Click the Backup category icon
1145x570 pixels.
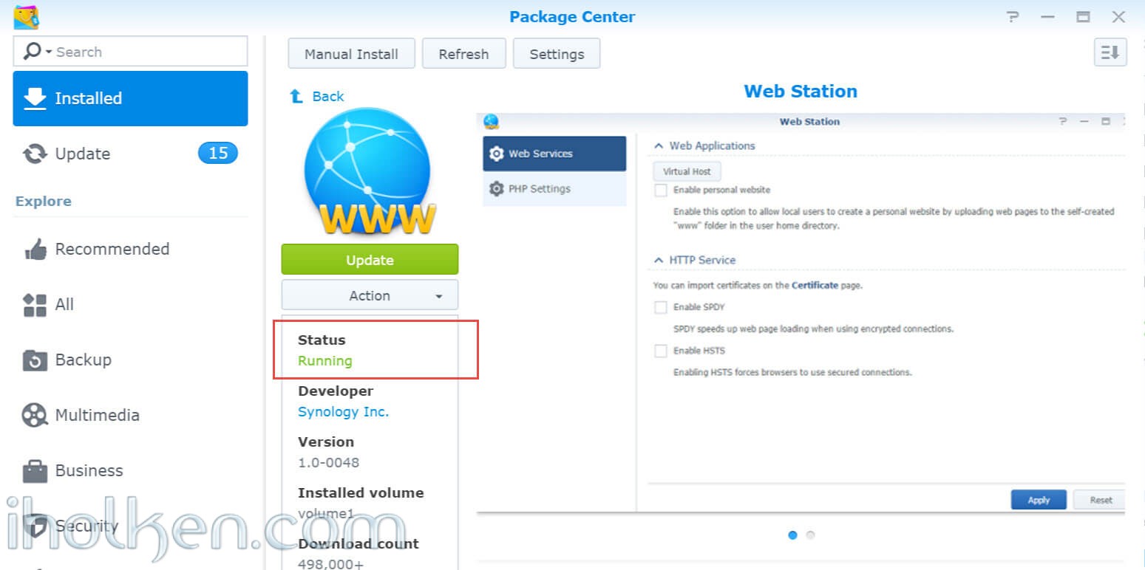click(x=35, y=360)
